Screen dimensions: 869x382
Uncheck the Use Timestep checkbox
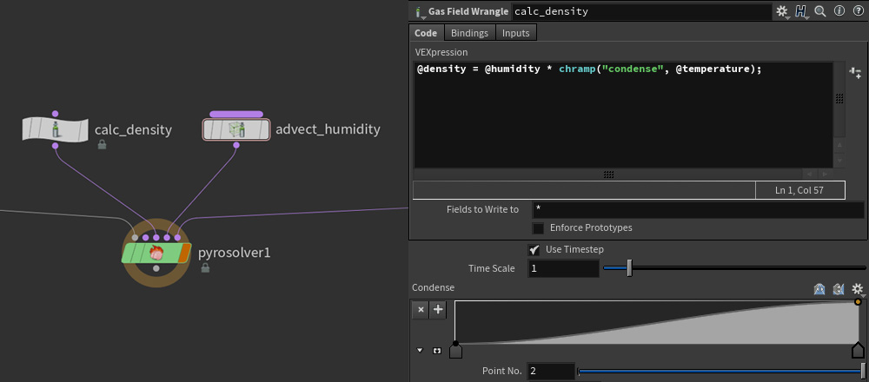coord(534,250)
